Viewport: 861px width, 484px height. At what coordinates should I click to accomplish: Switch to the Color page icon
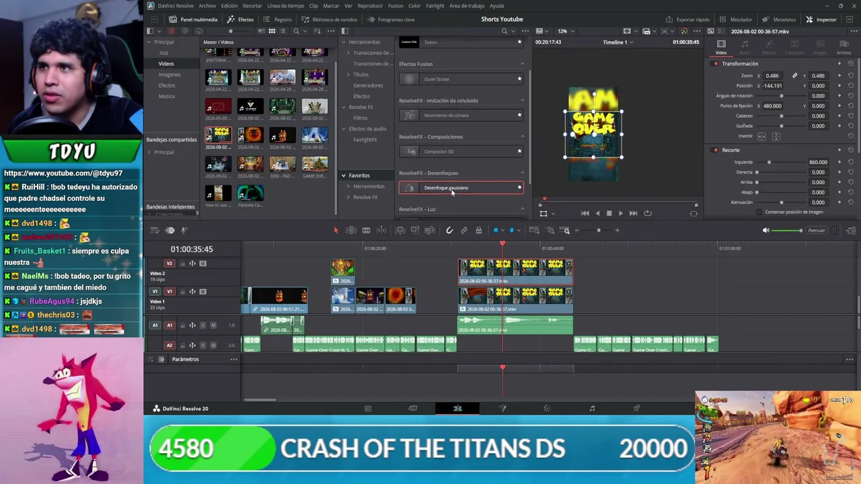547,408
